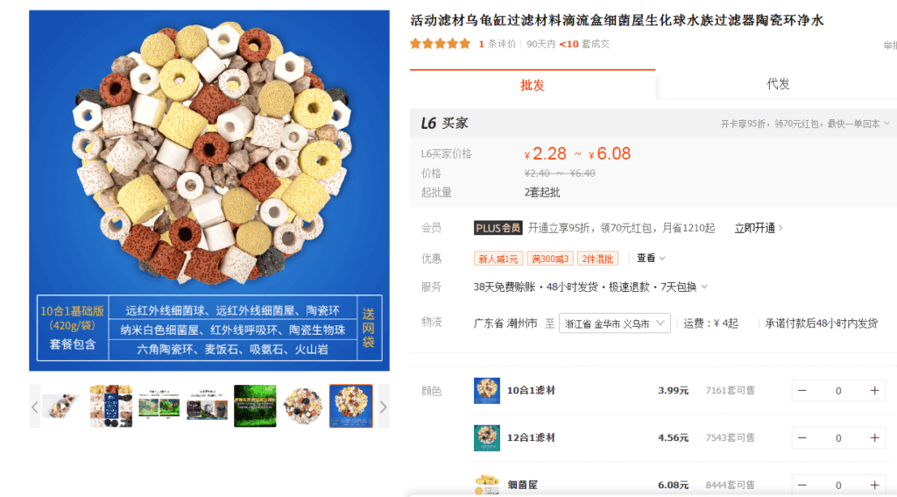897x497 pixels.
Task: Click the 10合1滤材 quantity input field
Action: pos(838,391)
